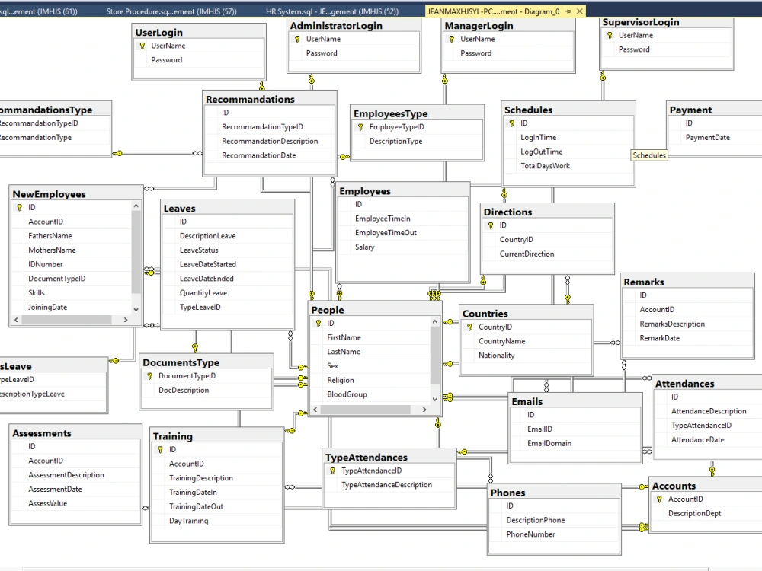Viewport: 762px width, 571px height.
Task: Click the key icon beside Assessments ID column
Action: pos(21,446)
